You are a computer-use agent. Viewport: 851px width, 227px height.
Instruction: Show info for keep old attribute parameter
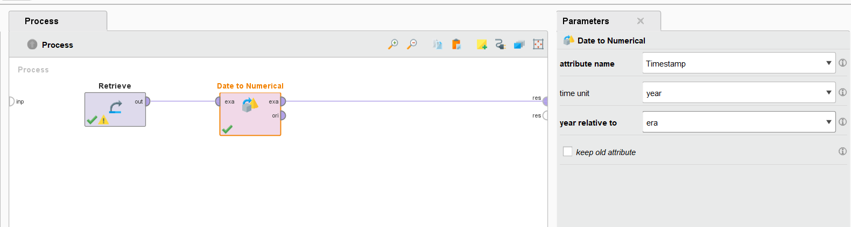tap(842, 151)
